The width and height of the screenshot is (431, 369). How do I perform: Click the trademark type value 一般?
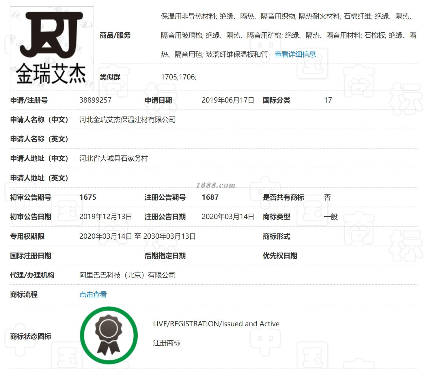[x=331, y=217]
